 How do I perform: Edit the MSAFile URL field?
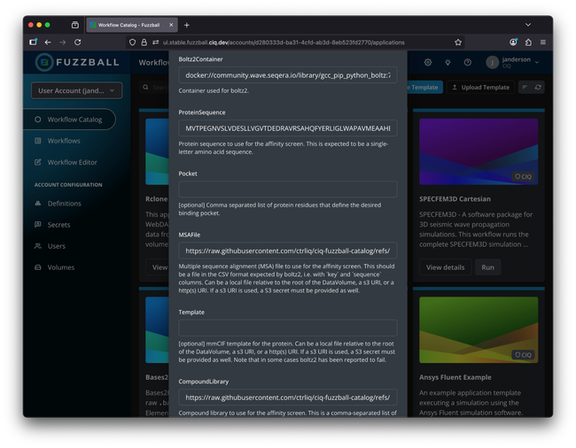(x=288, y=251)
